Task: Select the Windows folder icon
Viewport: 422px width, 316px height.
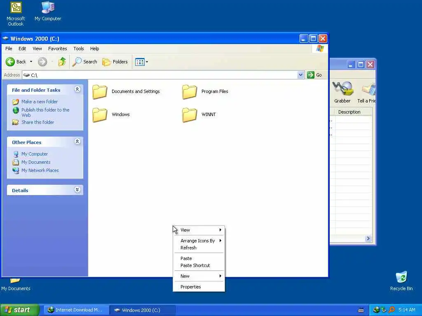Action: click(x=100, y=115)
